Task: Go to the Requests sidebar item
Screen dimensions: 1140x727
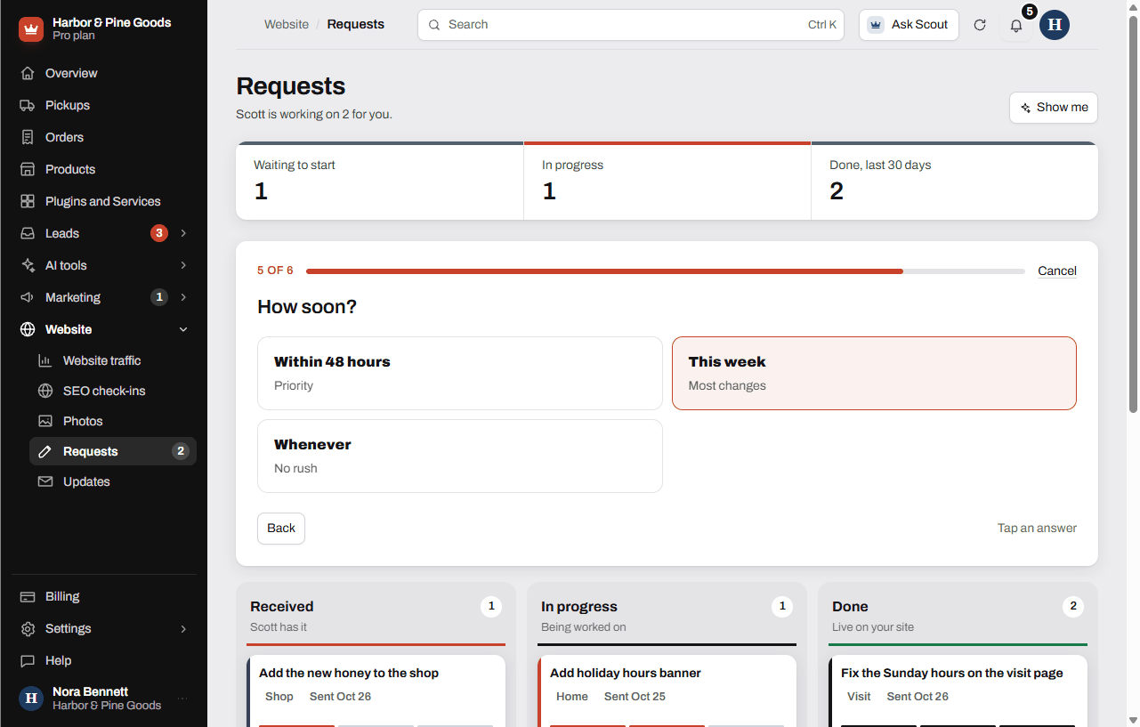Action: [x=113, y=451]
